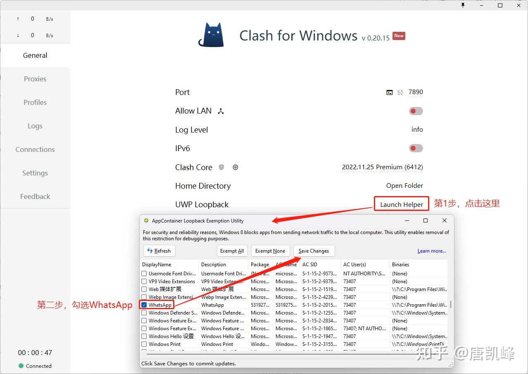Sort by the Package column header
The height and width of the screenshot is (374, 528).
260,265
